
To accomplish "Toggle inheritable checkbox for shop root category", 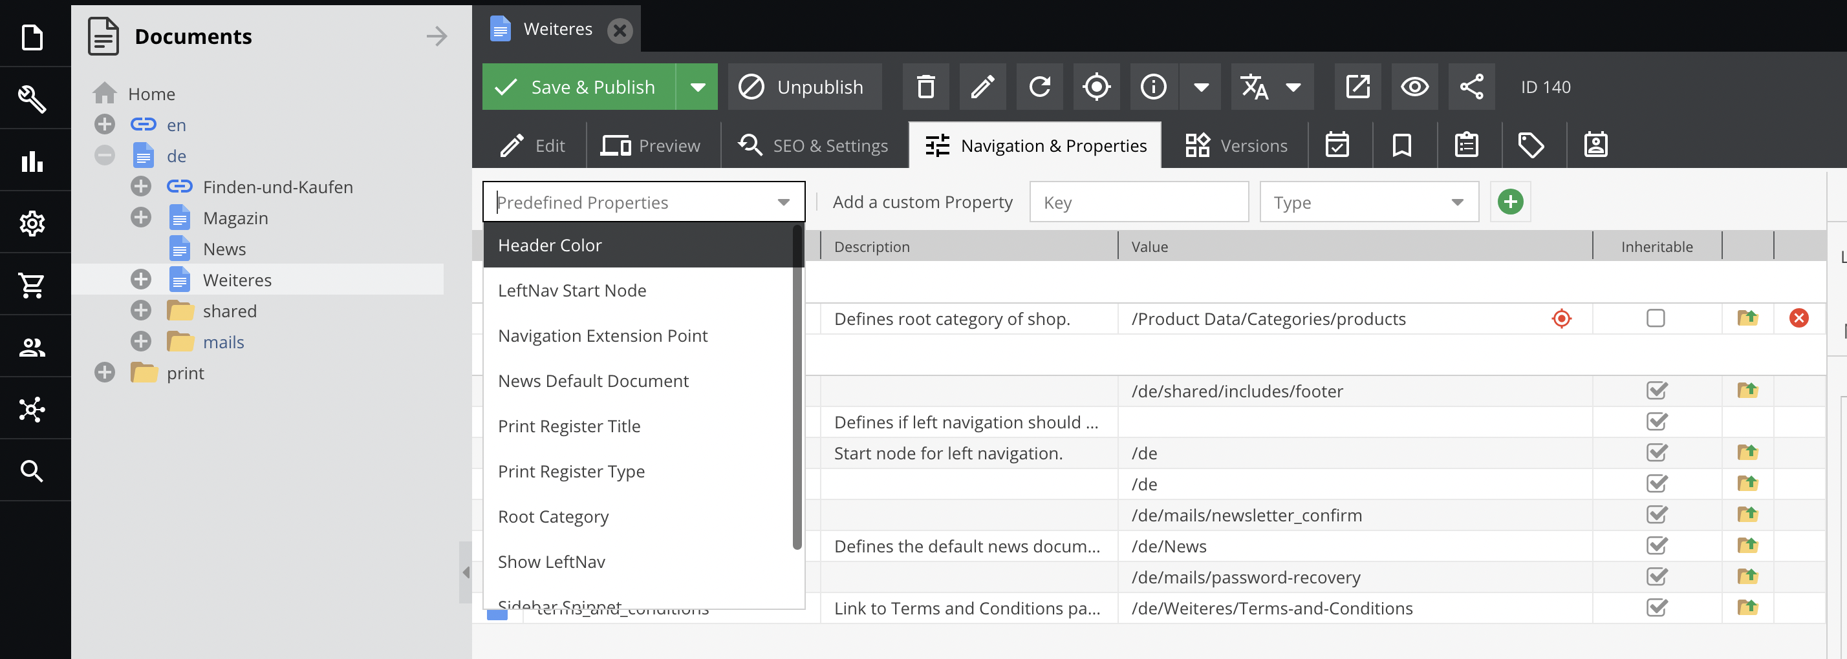I will click(1656, 318).
